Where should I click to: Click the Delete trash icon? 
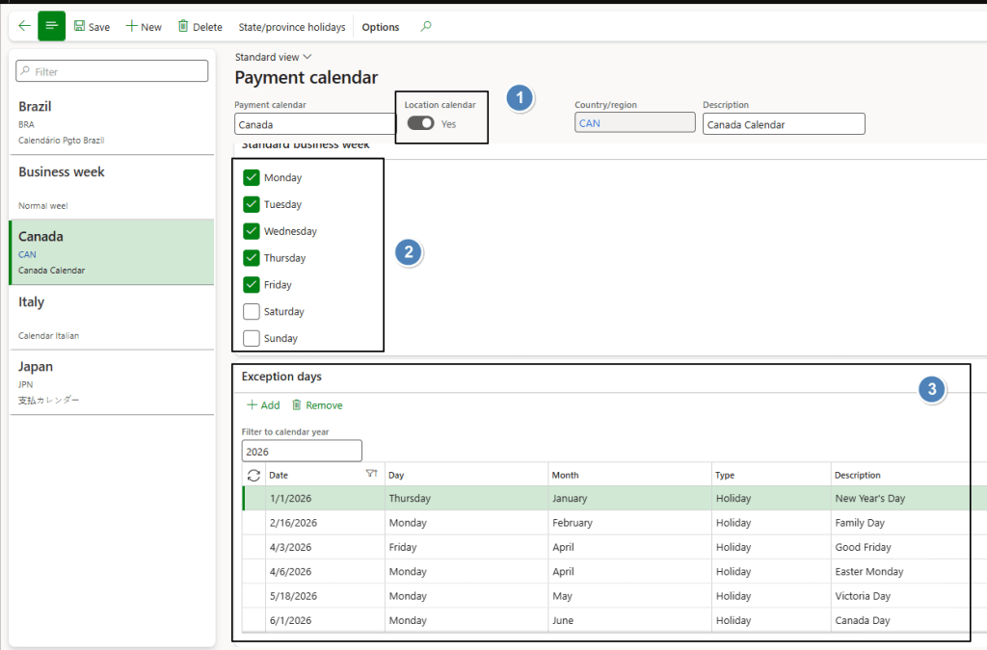(x=183, y=27)
